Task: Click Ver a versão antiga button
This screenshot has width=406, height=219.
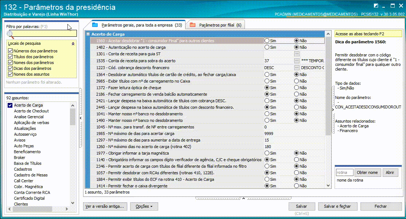Action: [105, 206]
